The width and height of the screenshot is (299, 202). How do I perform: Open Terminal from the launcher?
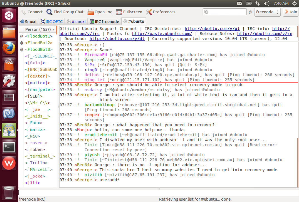tap(9, 147)
